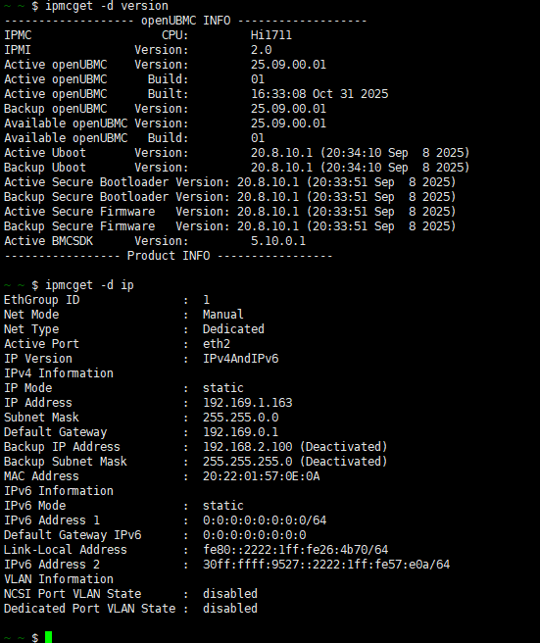
Task: Click the 'ipmcget -d ip' command text
Action: [89, 285]
